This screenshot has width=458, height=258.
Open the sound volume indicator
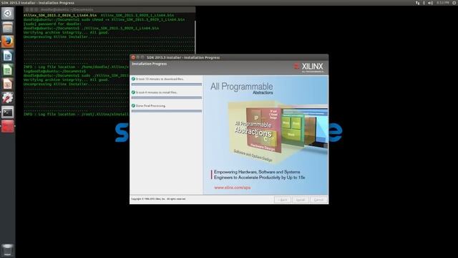[x=430, y=3]
